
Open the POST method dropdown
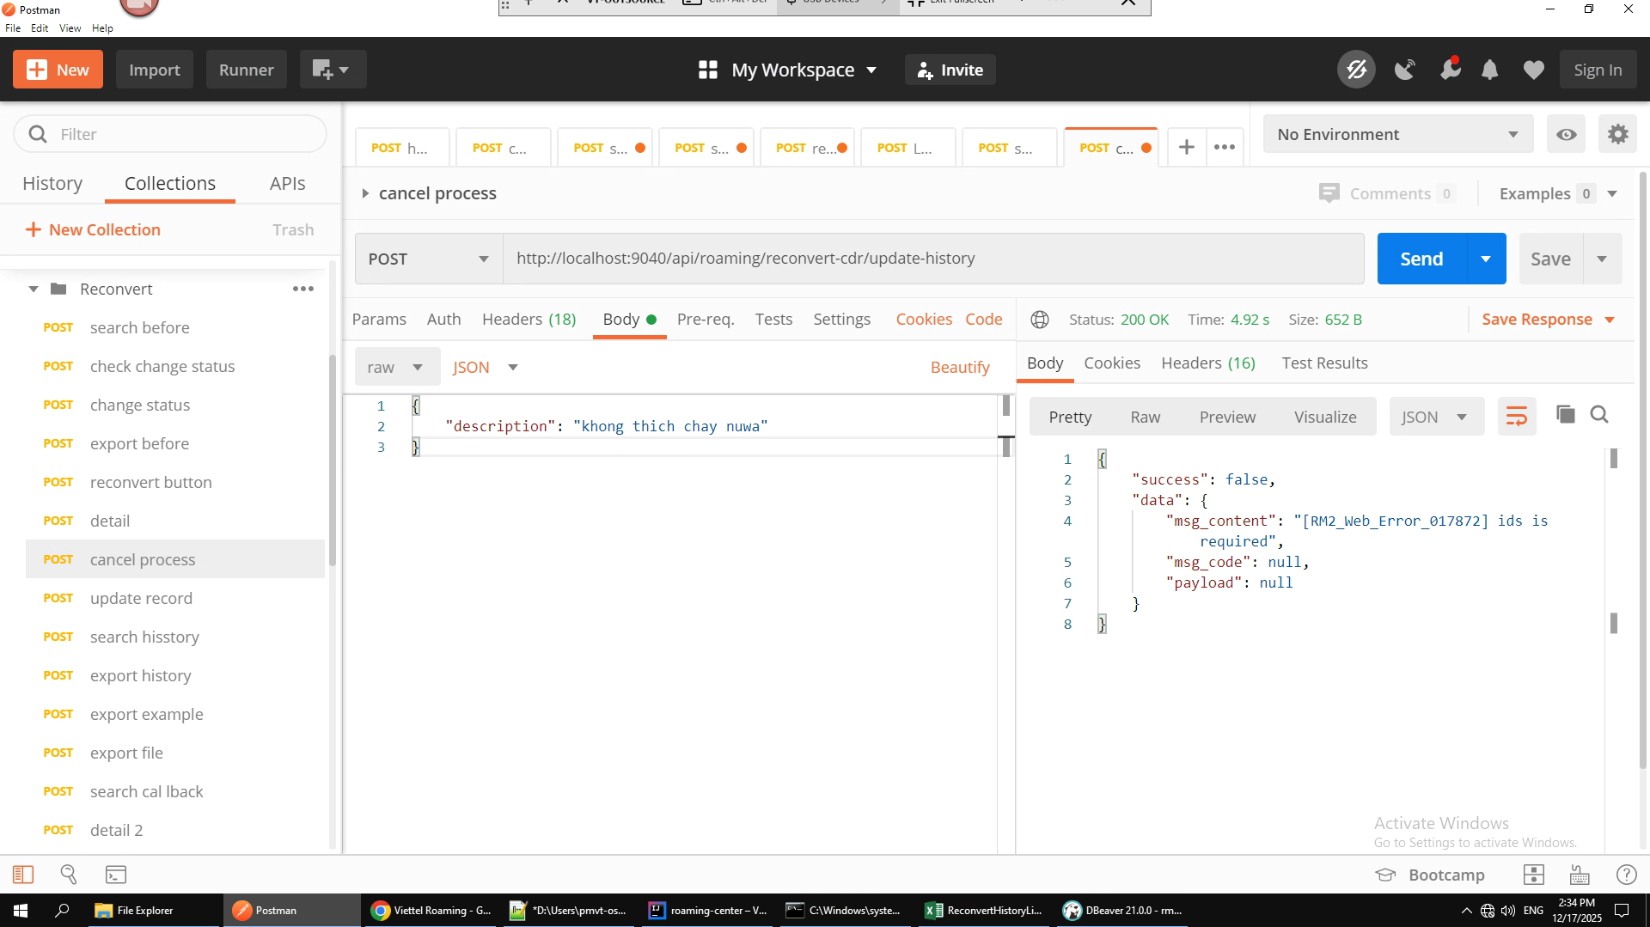pyautogui.click(x=428, y=259)
